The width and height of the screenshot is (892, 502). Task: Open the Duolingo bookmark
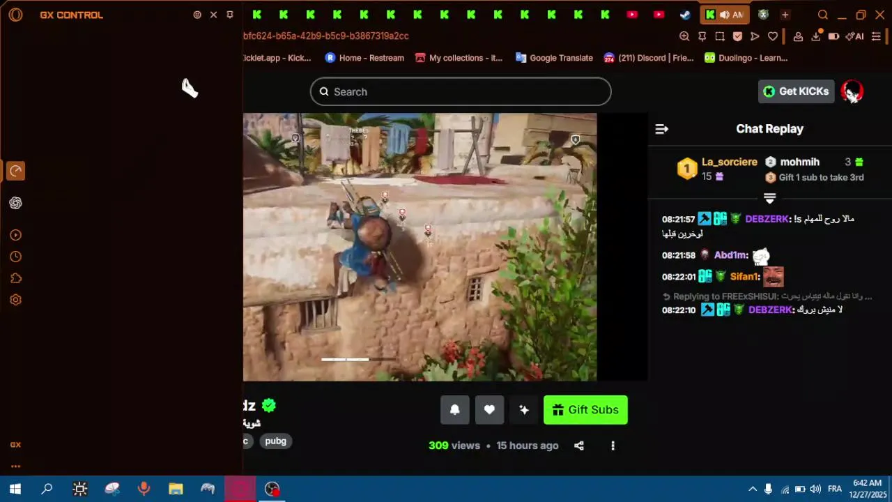746,58
